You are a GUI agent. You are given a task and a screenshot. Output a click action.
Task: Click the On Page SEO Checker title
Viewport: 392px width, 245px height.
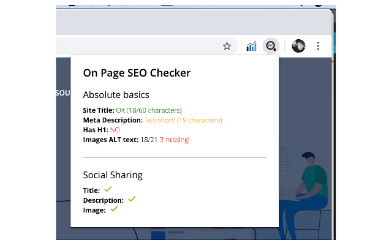(x=137, y=73)
